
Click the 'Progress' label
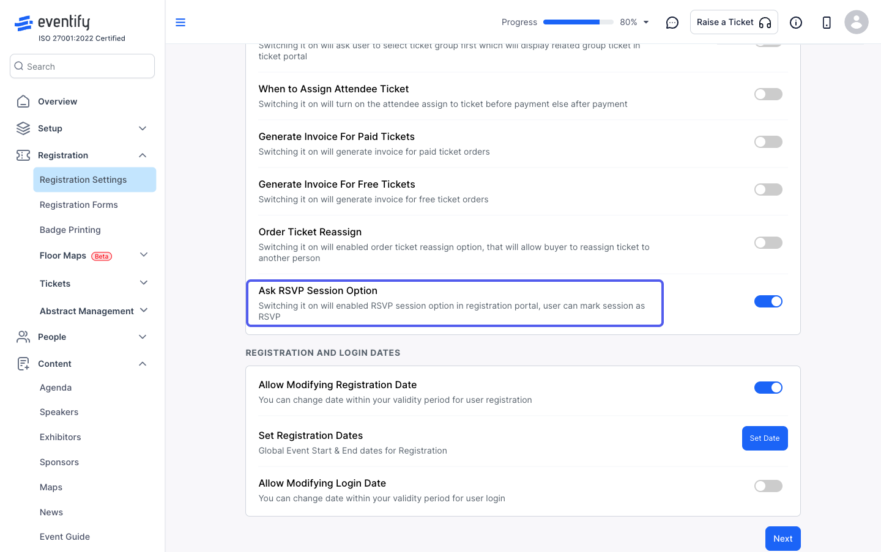(519, 22)
